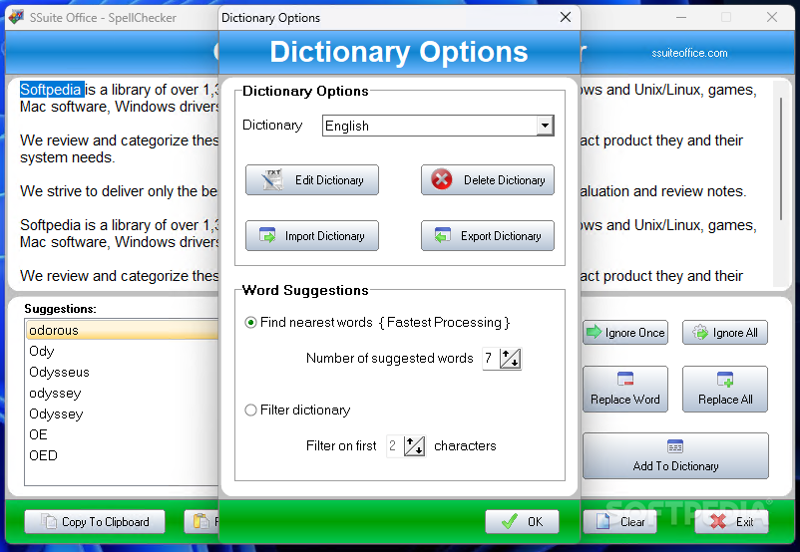The width and height of the screenshot is (800, 552).
Task: Open the Dictionary language dropdown arrow
Action: (x=545, y=126)
